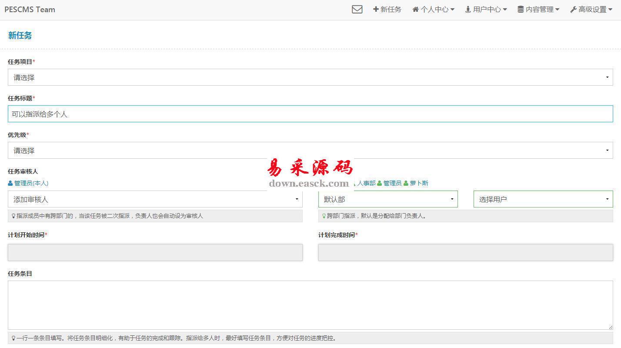Click inside the 任务条目 text area
This screenshot has width=621, height=348.
point(310,304)
